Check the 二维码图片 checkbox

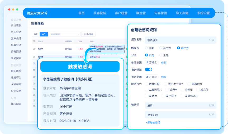coord(146,90)
